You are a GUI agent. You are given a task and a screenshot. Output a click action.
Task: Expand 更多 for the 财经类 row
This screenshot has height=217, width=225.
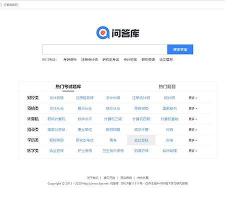coord(192,98)
